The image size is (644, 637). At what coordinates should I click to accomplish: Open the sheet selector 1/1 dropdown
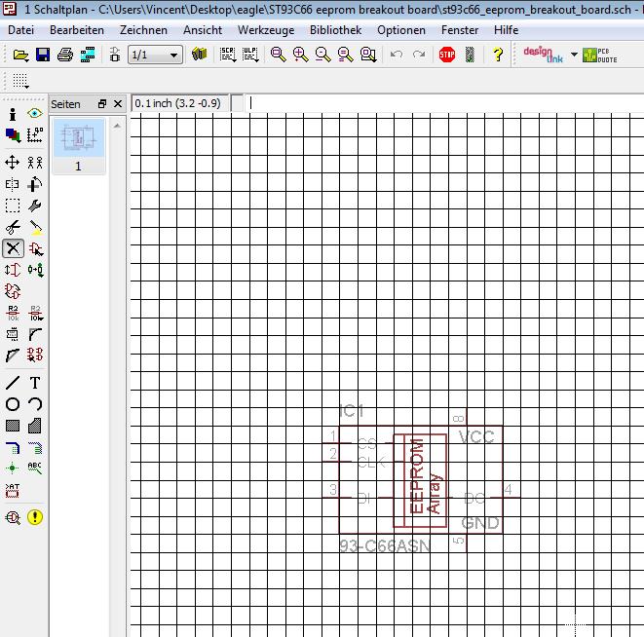pyautogui.click(x=155, y=55)
